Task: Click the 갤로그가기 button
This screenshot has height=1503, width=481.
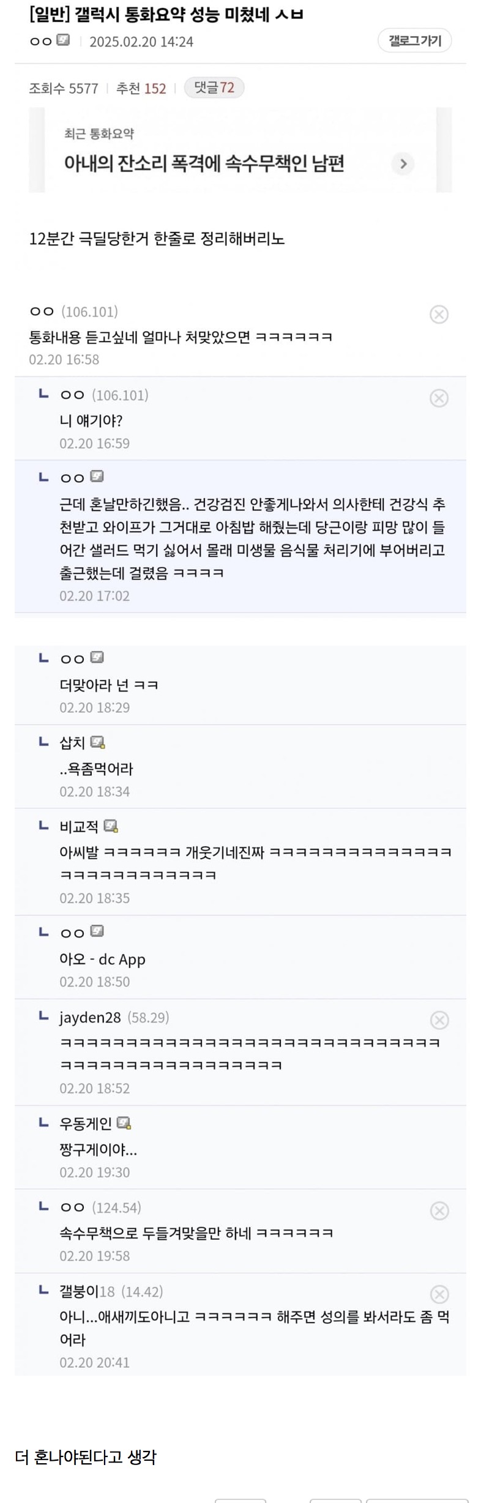Action: 414,41
